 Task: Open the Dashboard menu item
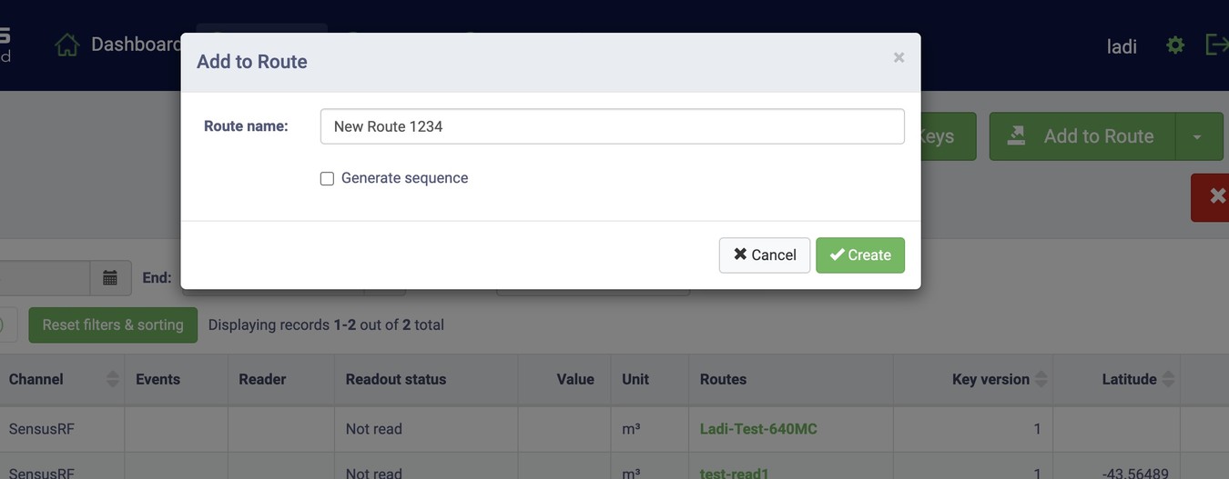click(137, 45)
